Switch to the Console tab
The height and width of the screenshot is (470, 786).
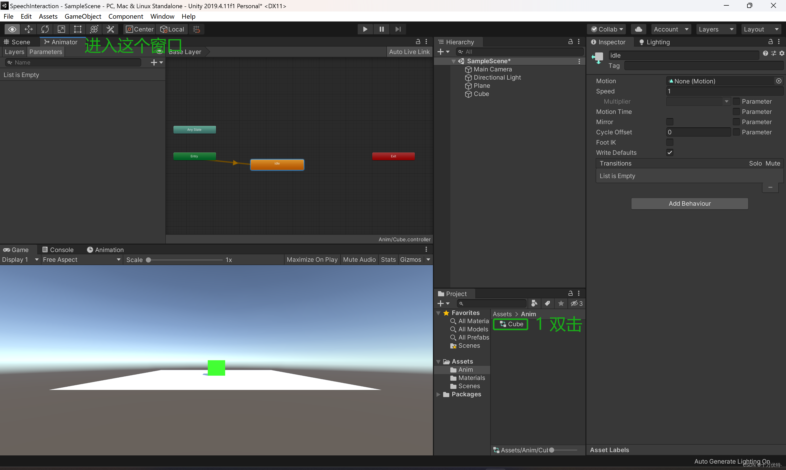click(x=58, y=249)
